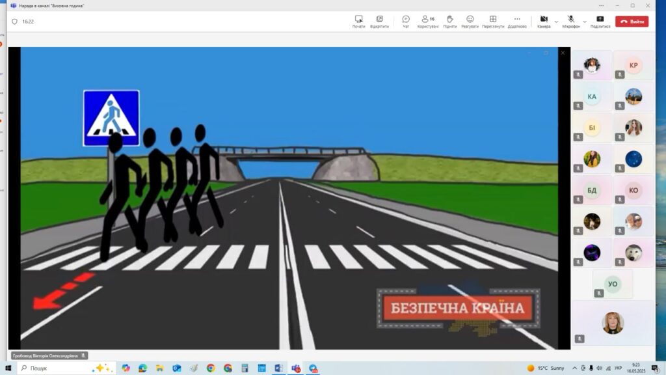Screen dimensions: 666x375
Task: Expand the microphone options arrow
Action: click(584, 21)
